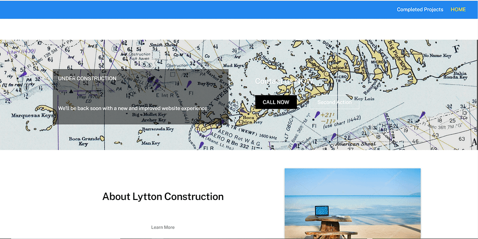This screenshot has height=239, width=478.
Task: Select the Contact us NOW heading
Action: (284, 81)
